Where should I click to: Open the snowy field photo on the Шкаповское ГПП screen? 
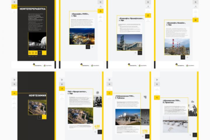tap(176, 125)
